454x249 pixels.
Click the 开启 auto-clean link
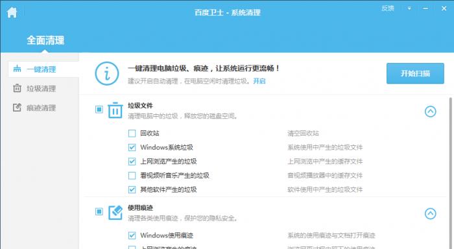pos(259,81)
